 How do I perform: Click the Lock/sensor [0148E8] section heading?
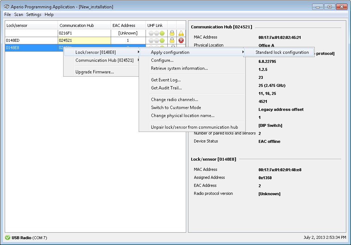(213, 159)
